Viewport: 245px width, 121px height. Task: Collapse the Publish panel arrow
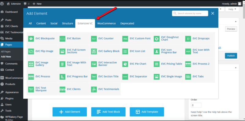point(236,21)
